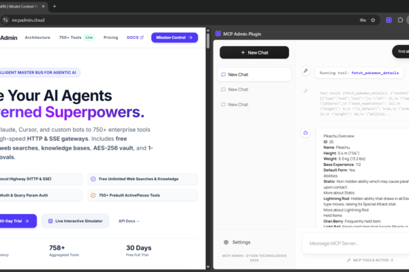Follow the More about Lightning Rod line
Viewport: 409px width, 272px height.
346,210
